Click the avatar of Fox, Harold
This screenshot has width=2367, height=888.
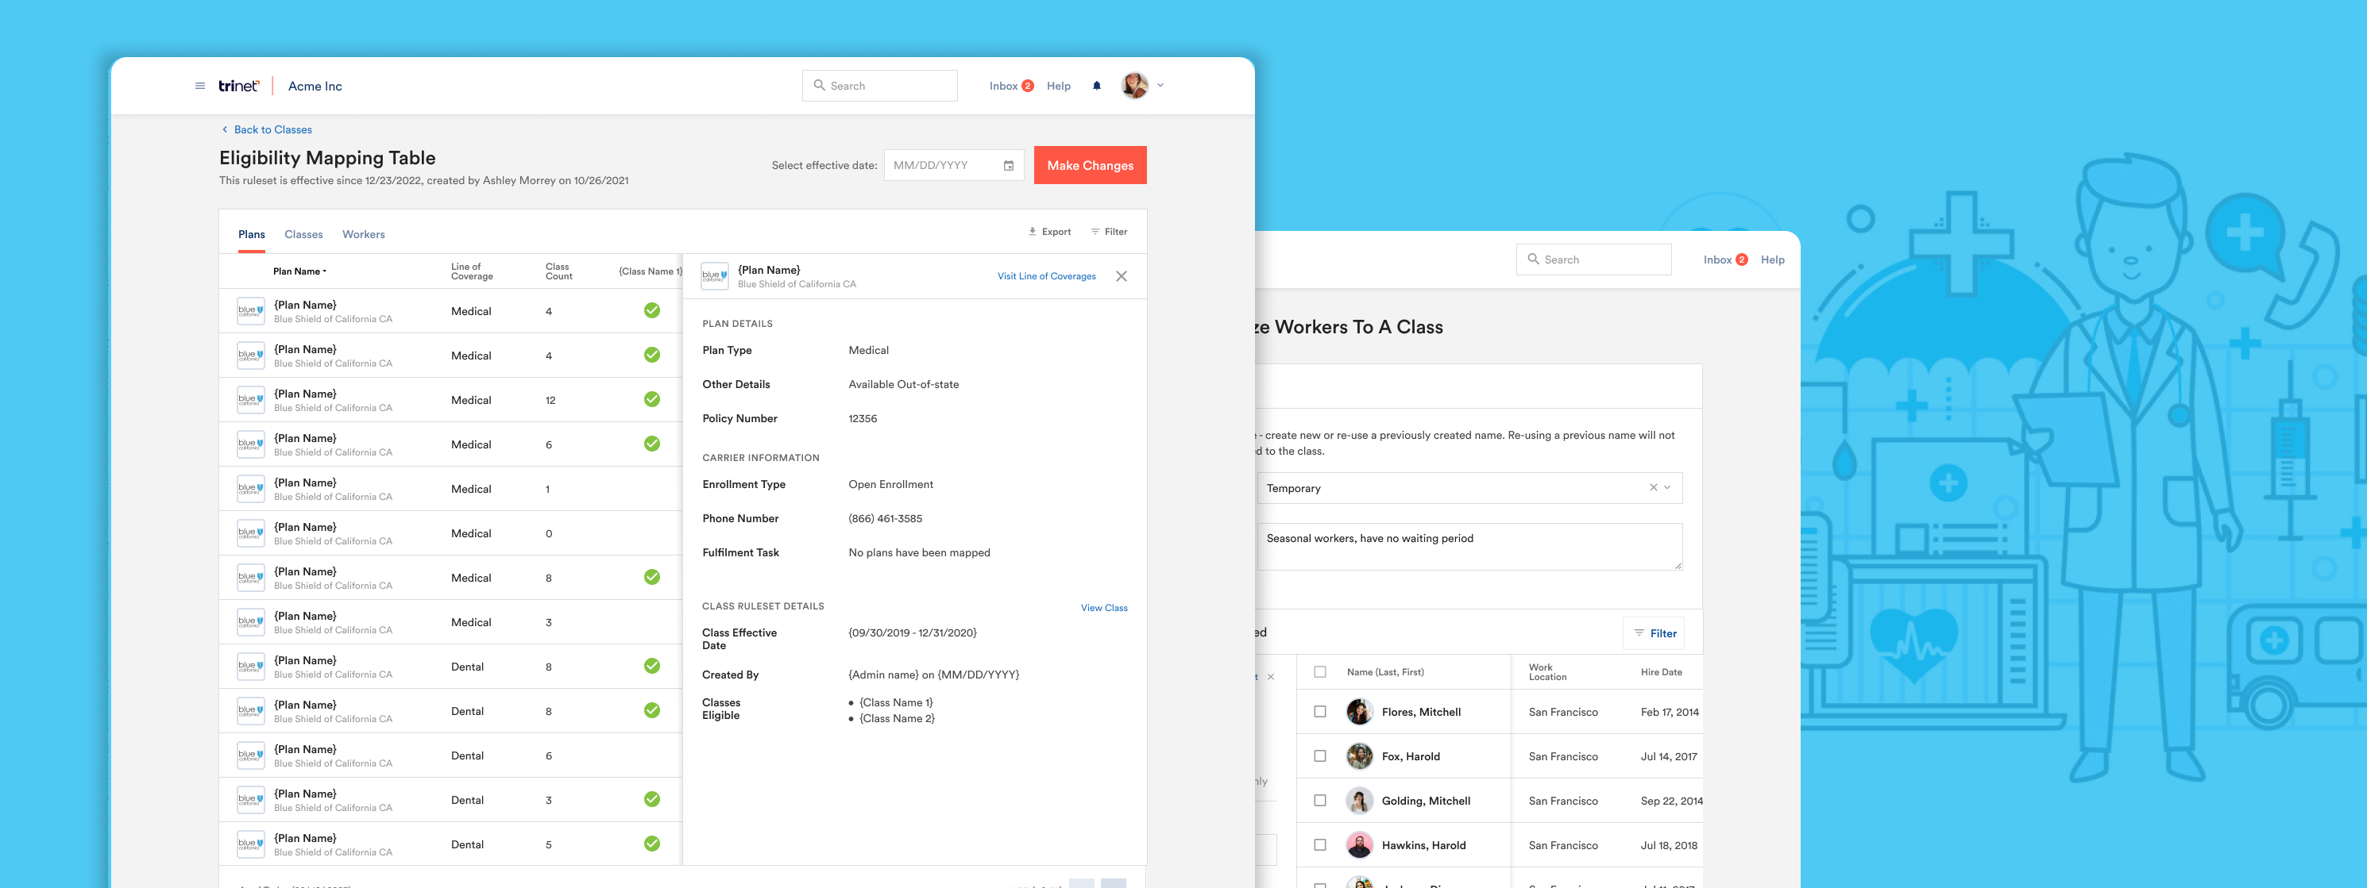pos(1359,757)
